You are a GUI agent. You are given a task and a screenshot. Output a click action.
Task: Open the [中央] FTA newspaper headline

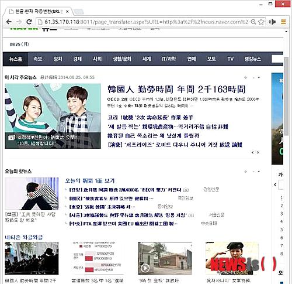coord(123,224)
